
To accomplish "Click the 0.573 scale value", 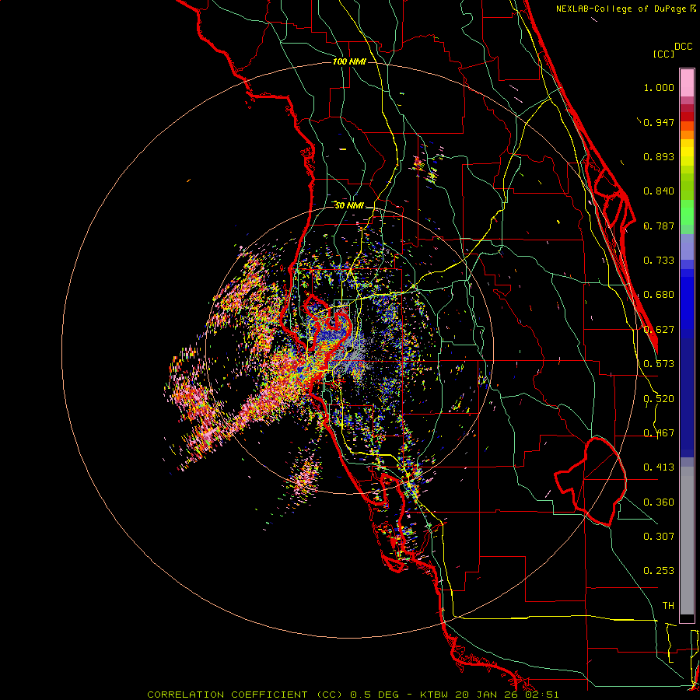I will tap(659, 364).
